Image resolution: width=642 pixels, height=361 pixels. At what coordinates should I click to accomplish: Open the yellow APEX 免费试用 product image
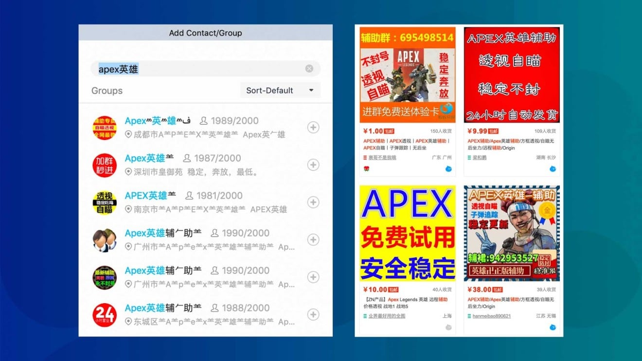point(408,233)
